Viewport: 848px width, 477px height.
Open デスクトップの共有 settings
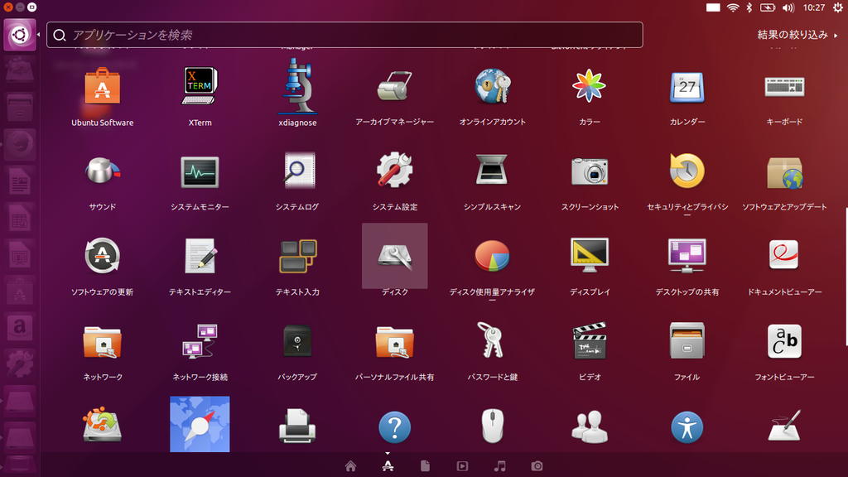pos(687,255)
